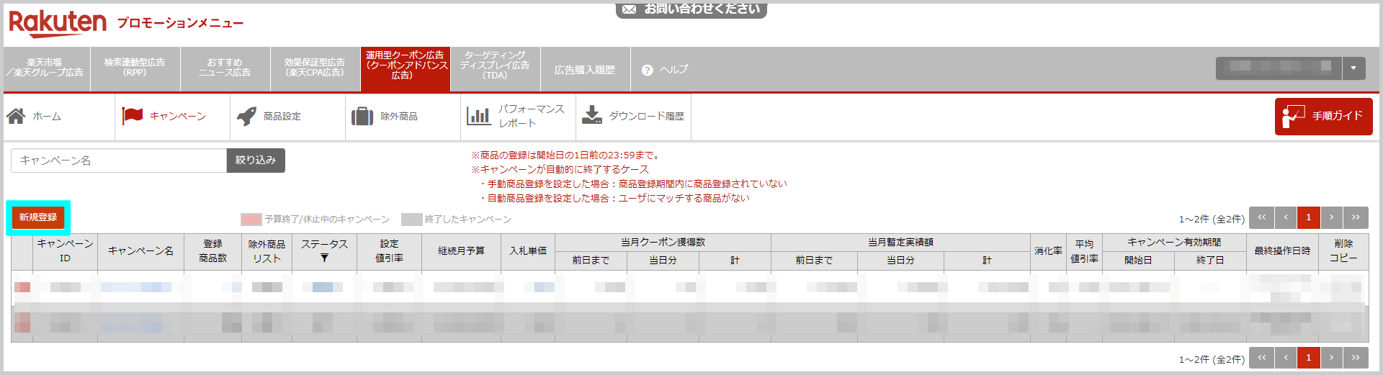The image size is (1383, 375).
Task: Click the 平均値引率 column header
Action: pyautogui.click(x=1084, y=251)
